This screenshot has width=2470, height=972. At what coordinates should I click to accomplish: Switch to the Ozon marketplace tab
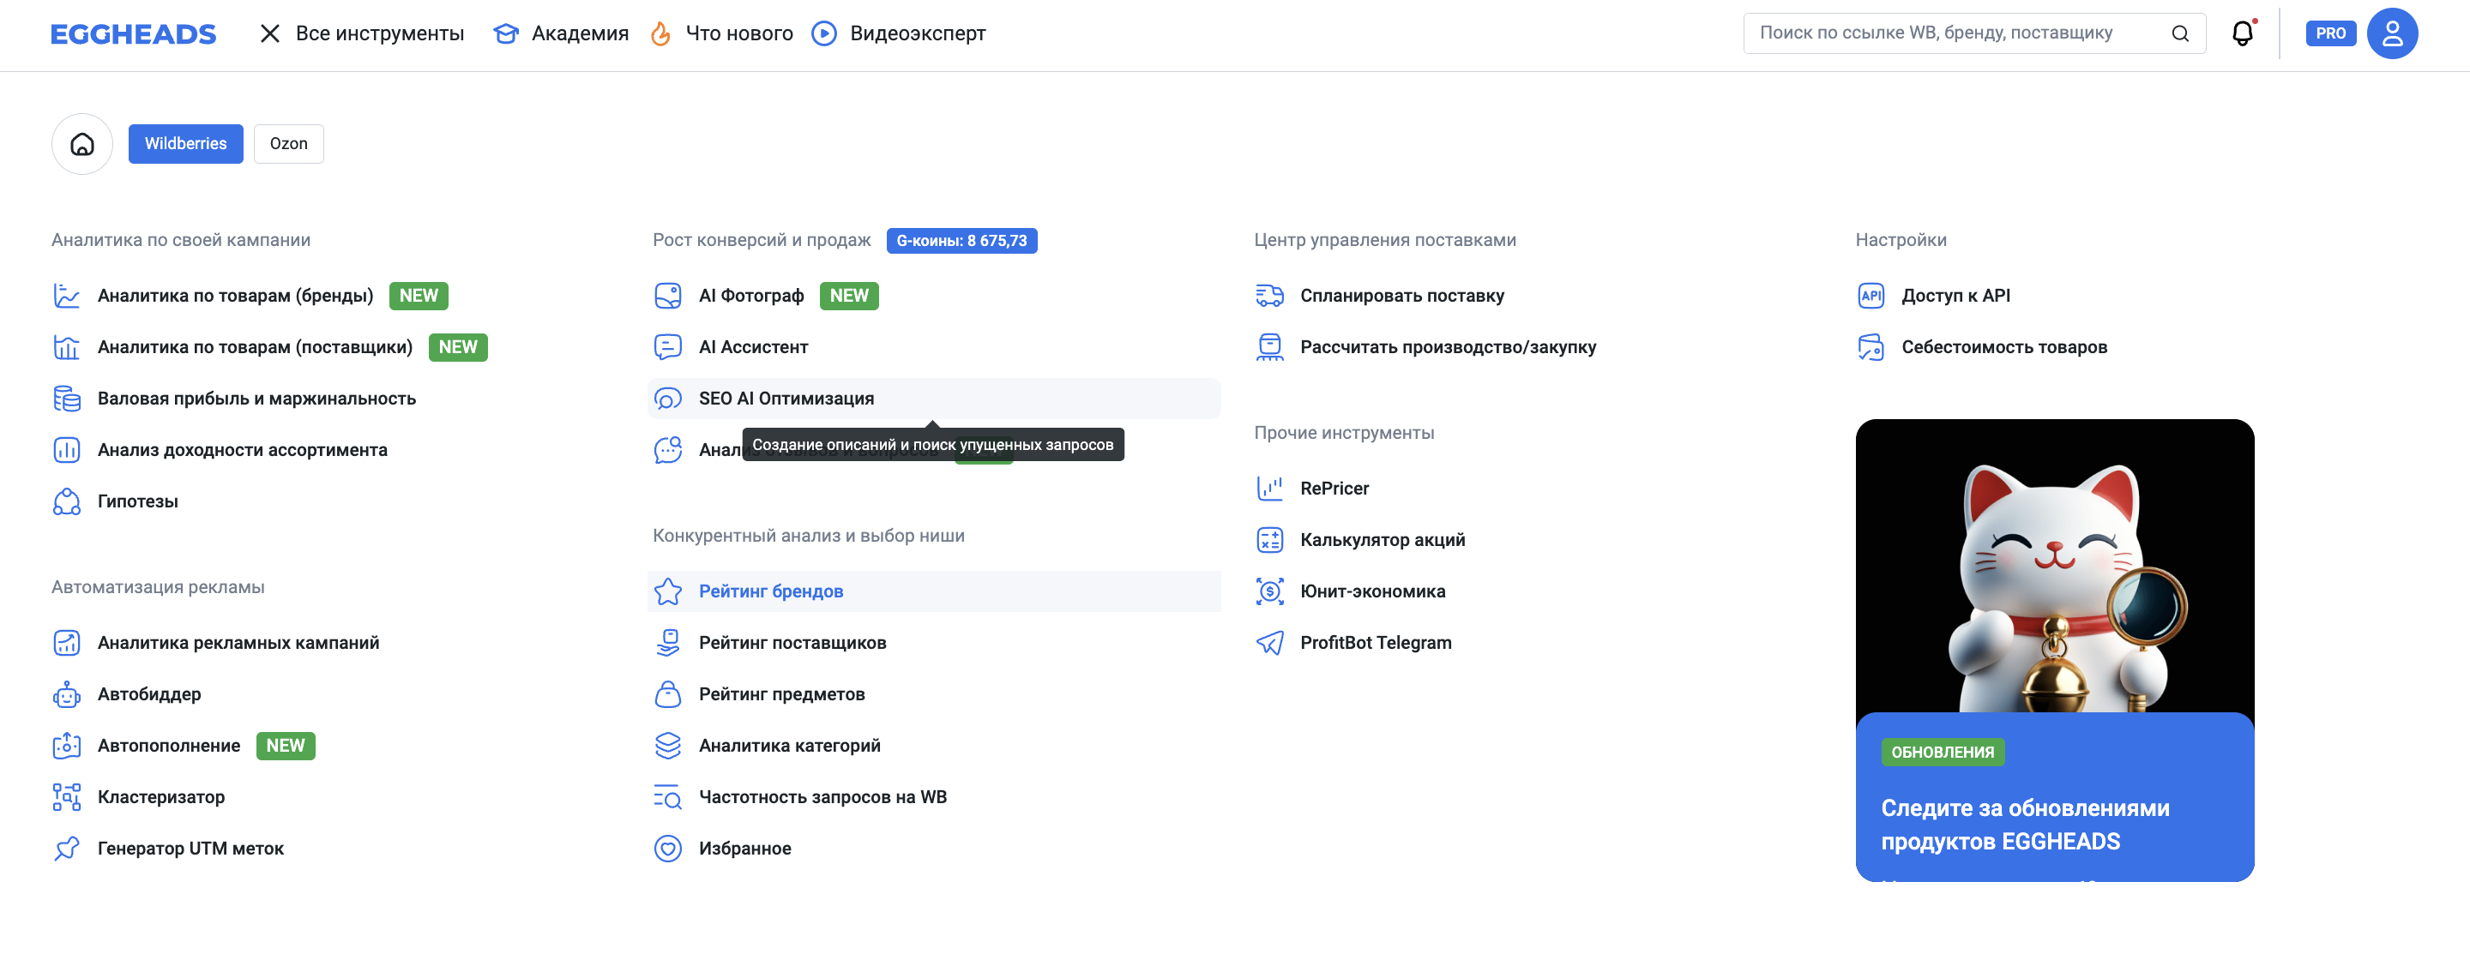point(289,144)
